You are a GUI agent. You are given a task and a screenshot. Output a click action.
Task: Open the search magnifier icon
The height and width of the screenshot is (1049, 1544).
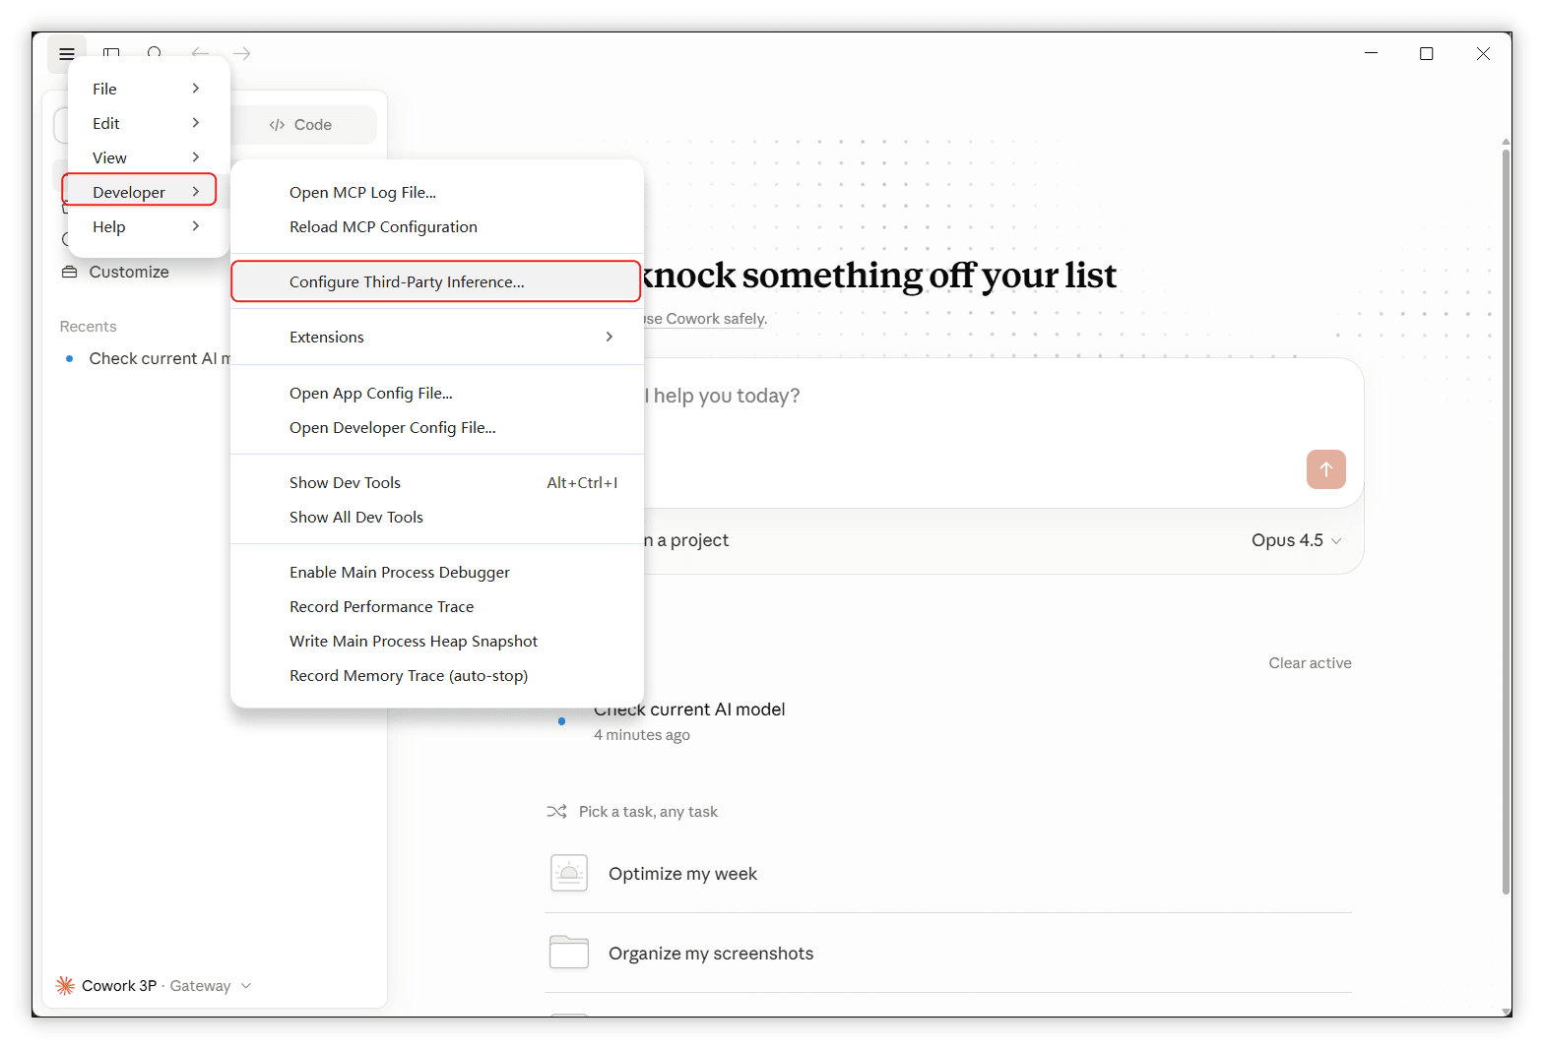(x=156, y=53)
